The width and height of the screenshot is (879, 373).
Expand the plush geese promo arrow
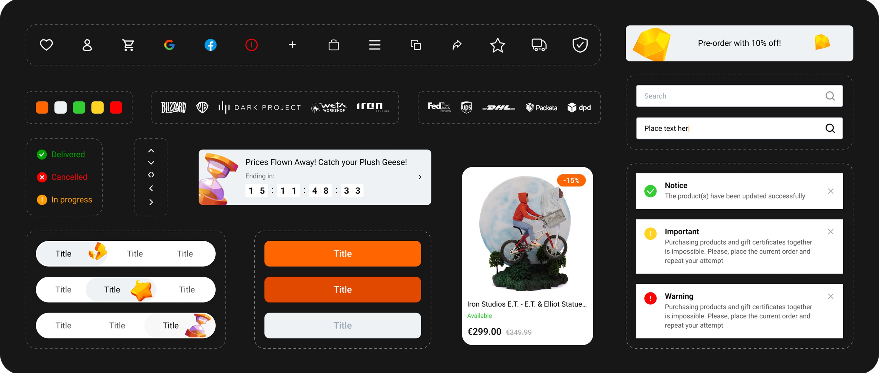tap(420, 177)
